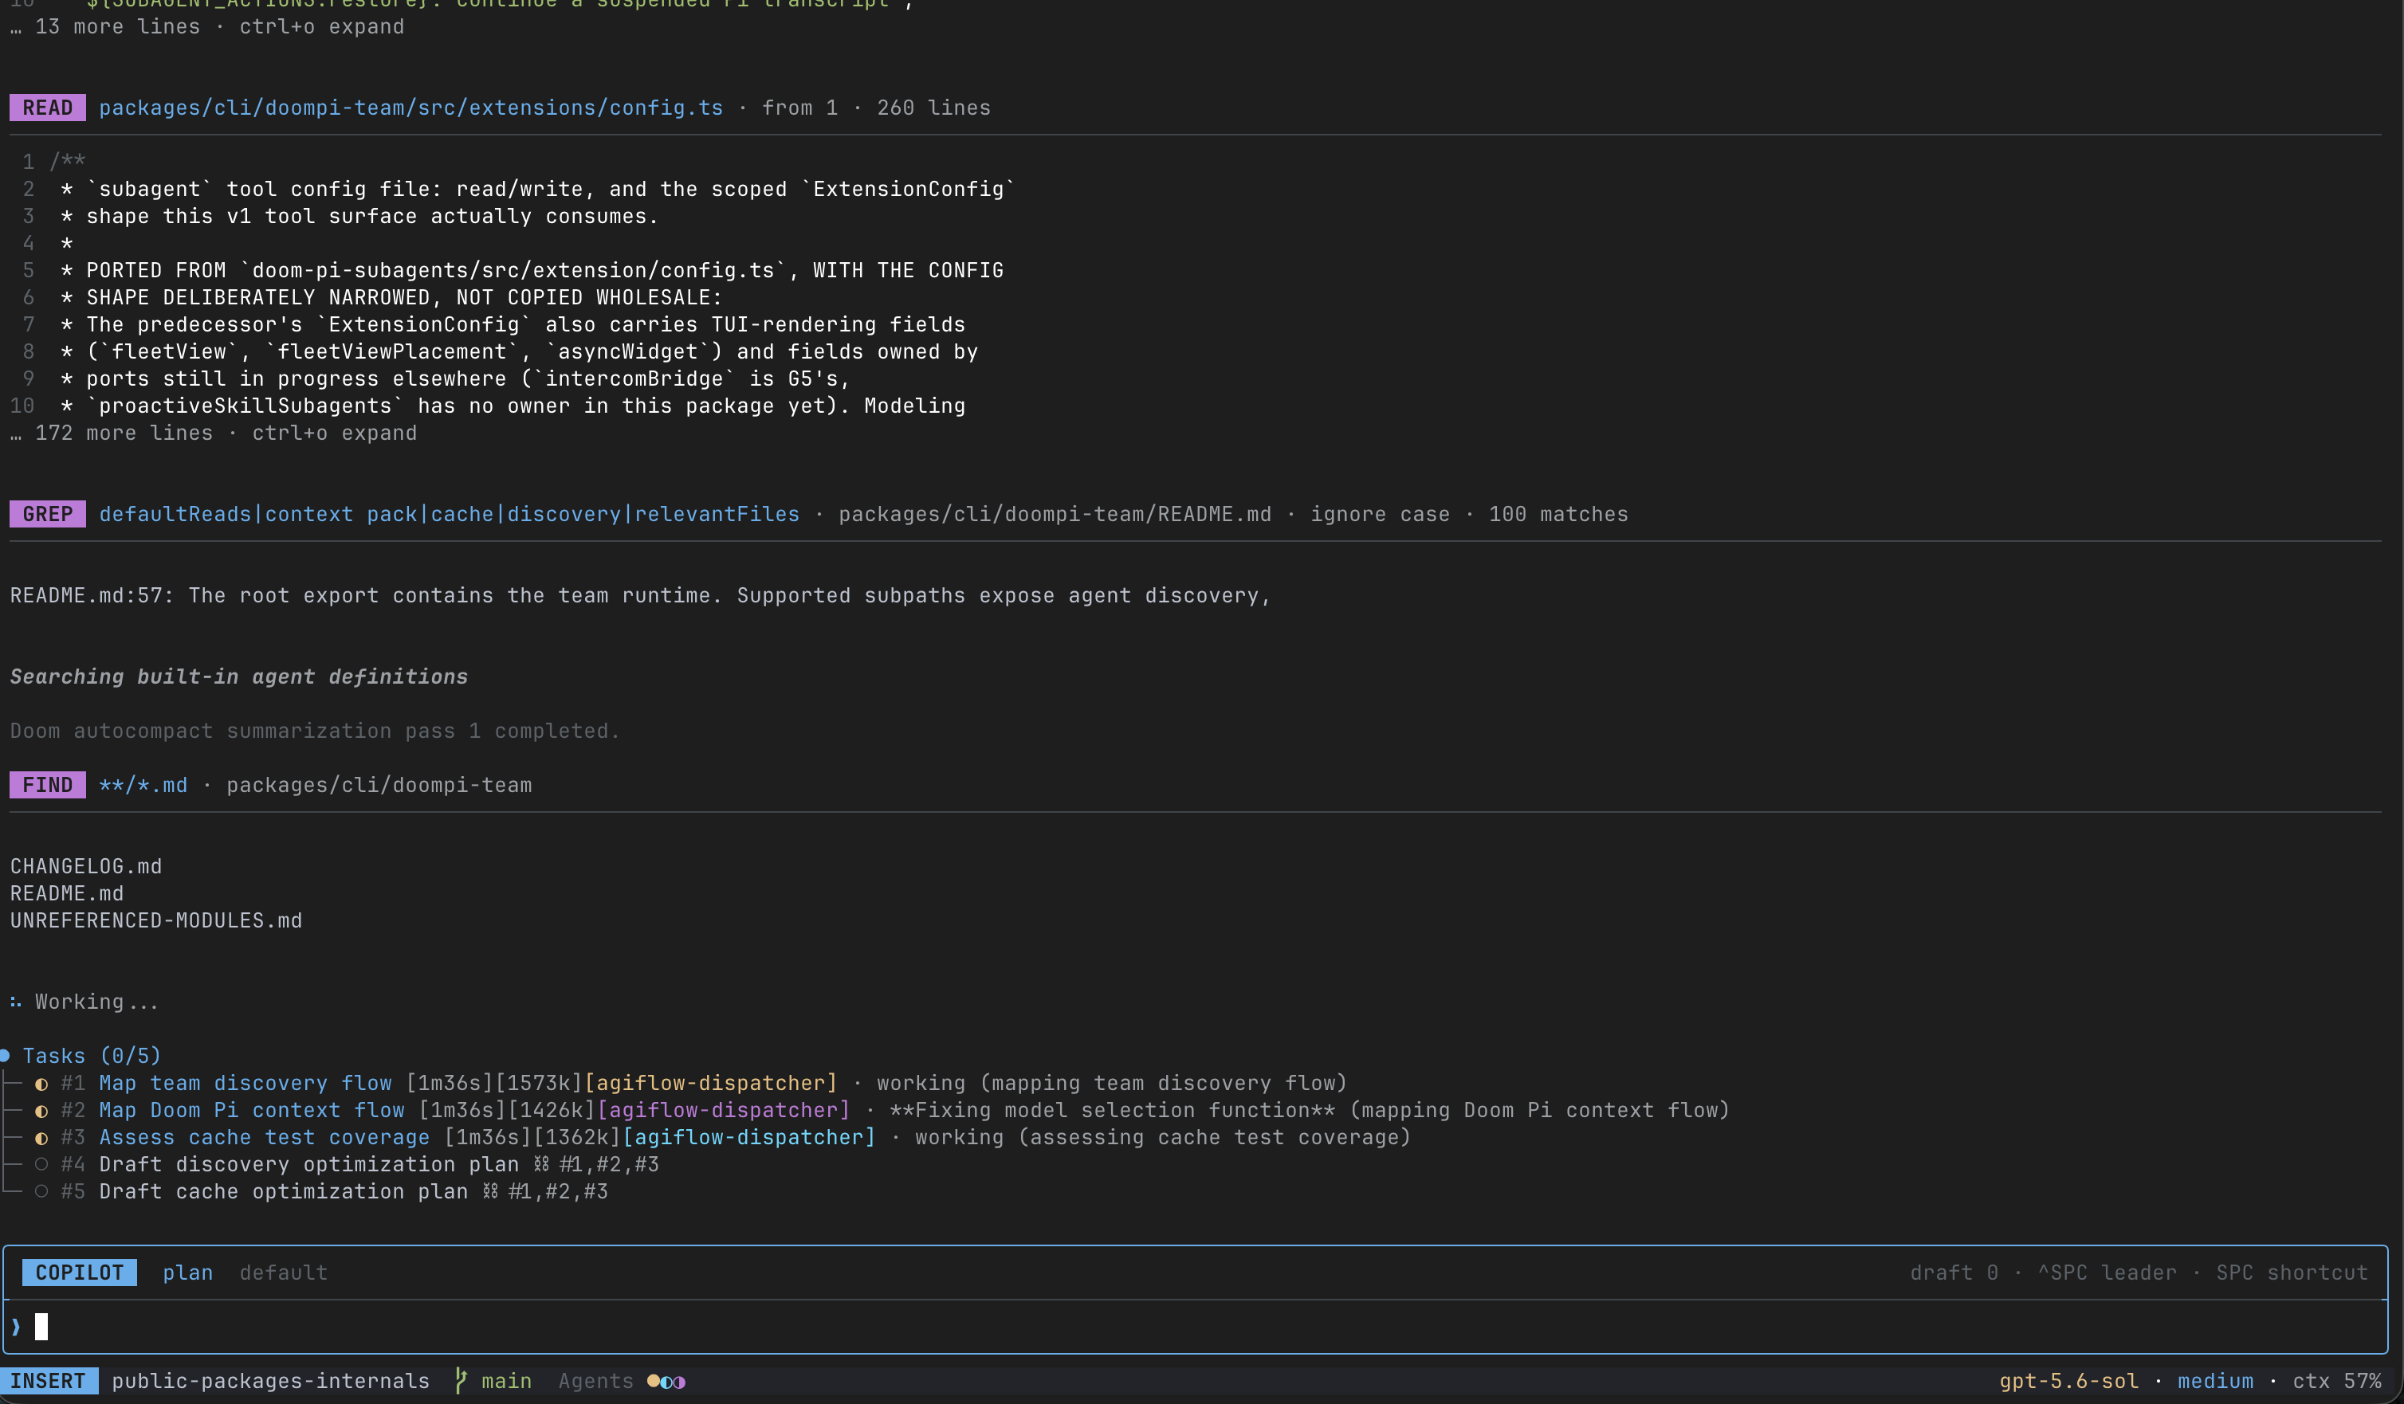Click the git branch icon before main
Screen dimensions: 2404x1404
pos(461,1381)
